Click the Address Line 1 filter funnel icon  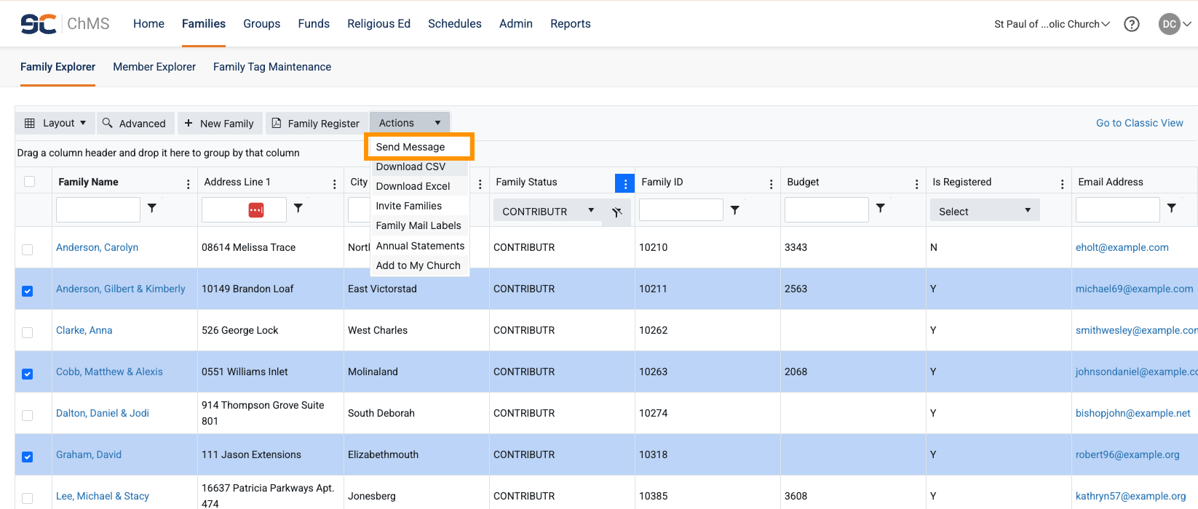coord(298,209)
